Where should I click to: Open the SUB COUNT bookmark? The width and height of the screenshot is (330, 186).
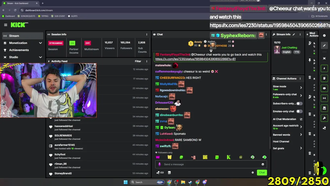coord(58,16)
